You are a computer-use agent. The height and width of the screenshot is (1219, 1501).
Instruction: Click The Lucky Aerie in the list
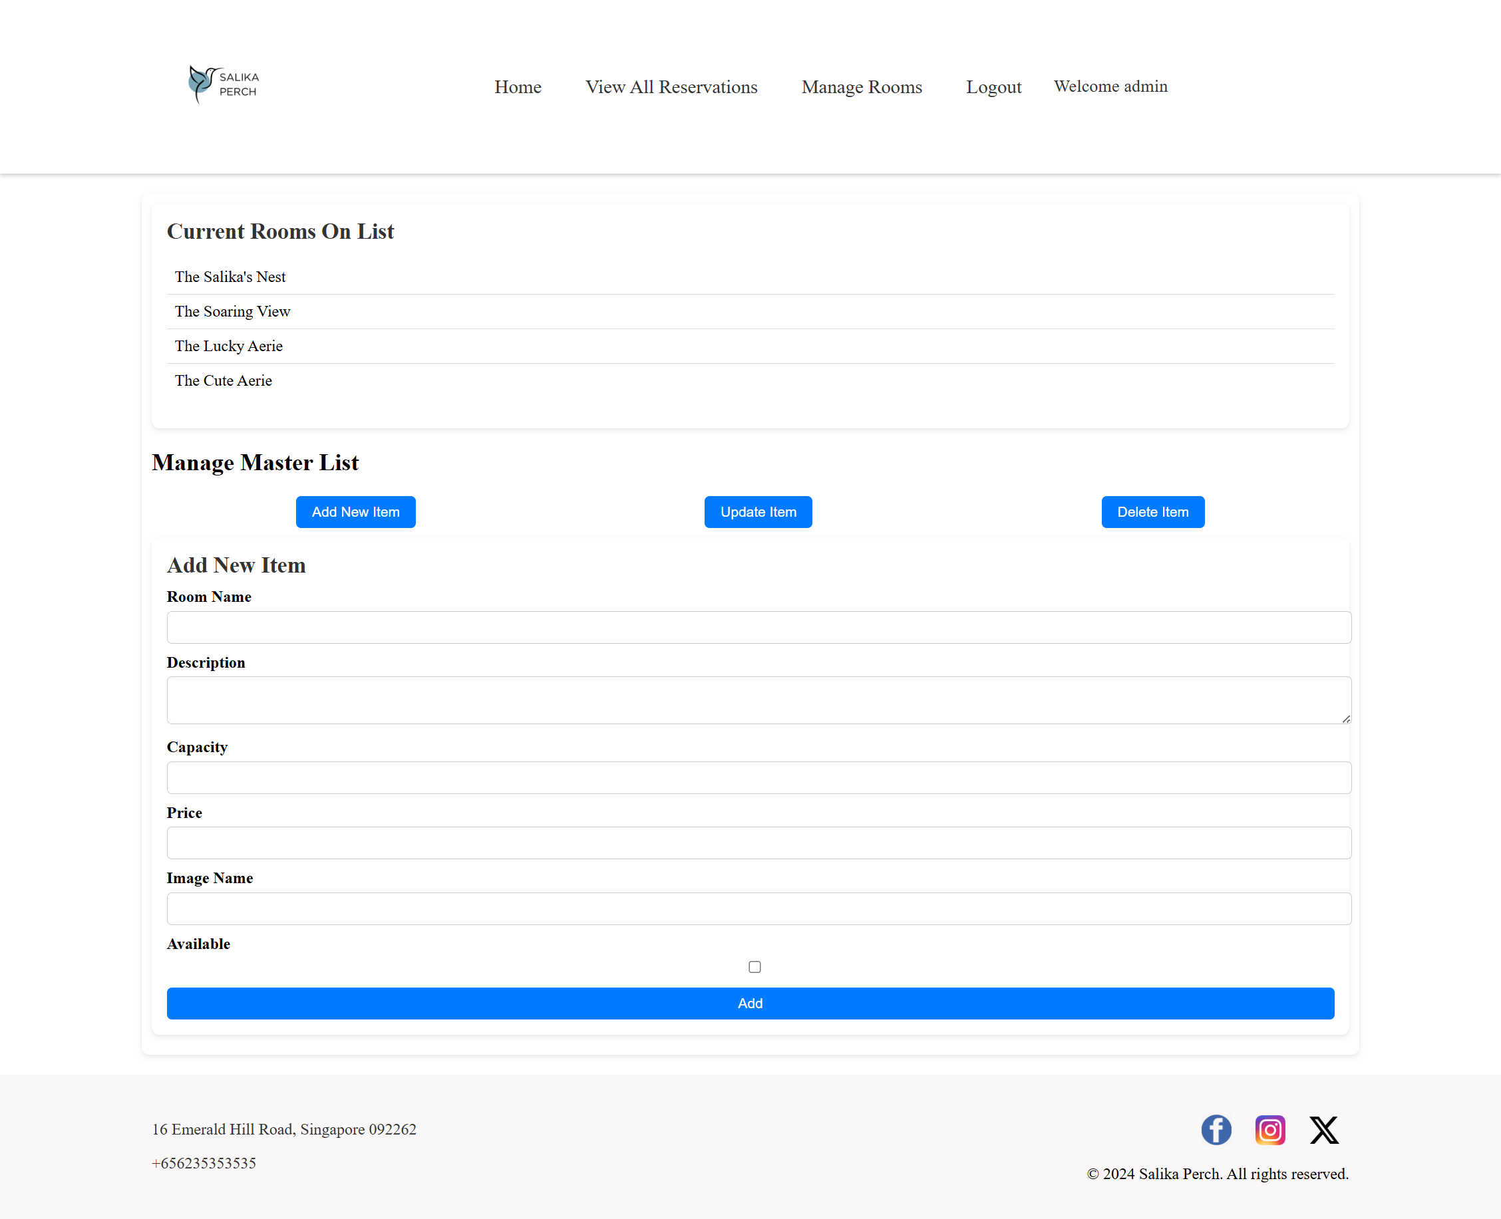228,345
